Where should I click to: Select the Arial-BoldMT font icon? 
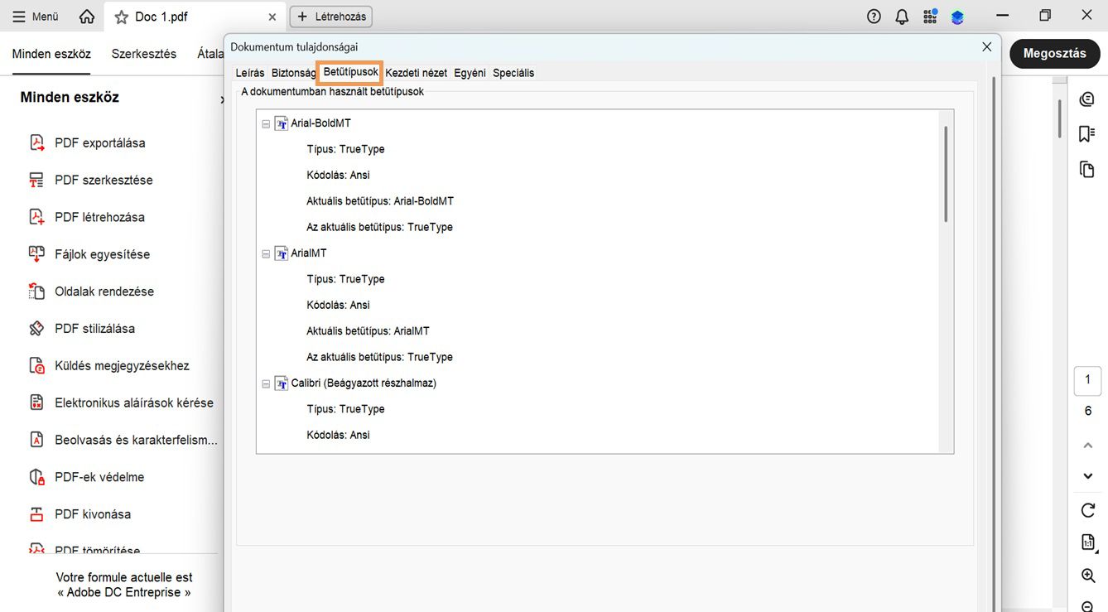pos(282,123)
